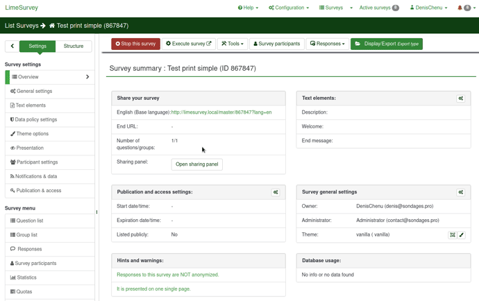Open the survey URL link
The image size is (479, 301).
click(x=221, y=112)
